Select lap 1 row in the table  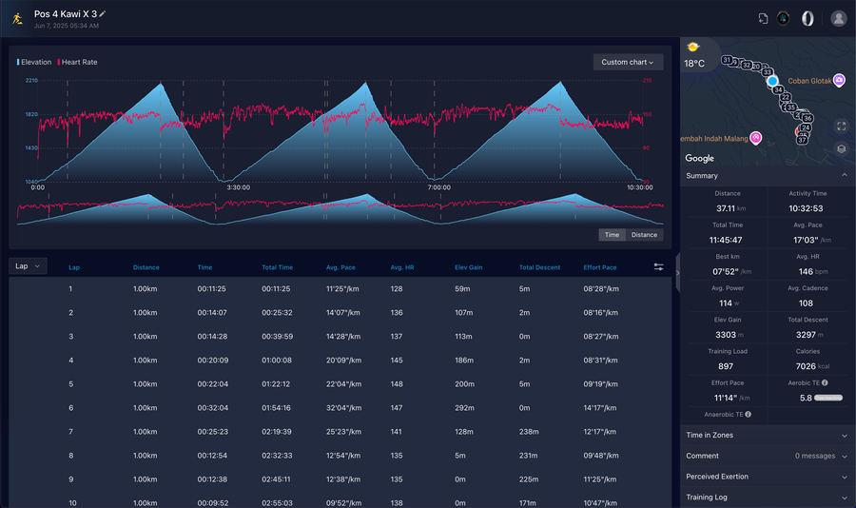pos(340,289)
